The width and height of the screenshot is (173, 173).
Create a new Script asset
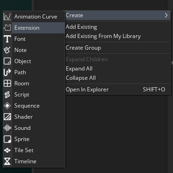(x=34, y=95)
